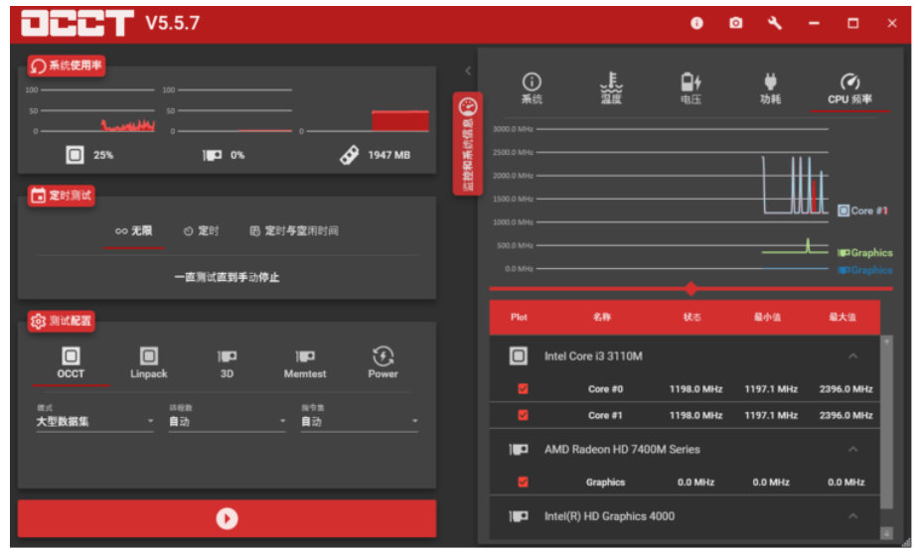Collapse left panel with arrow chevron
This screenshot has width=920, height=556.
tap(468, 70)
